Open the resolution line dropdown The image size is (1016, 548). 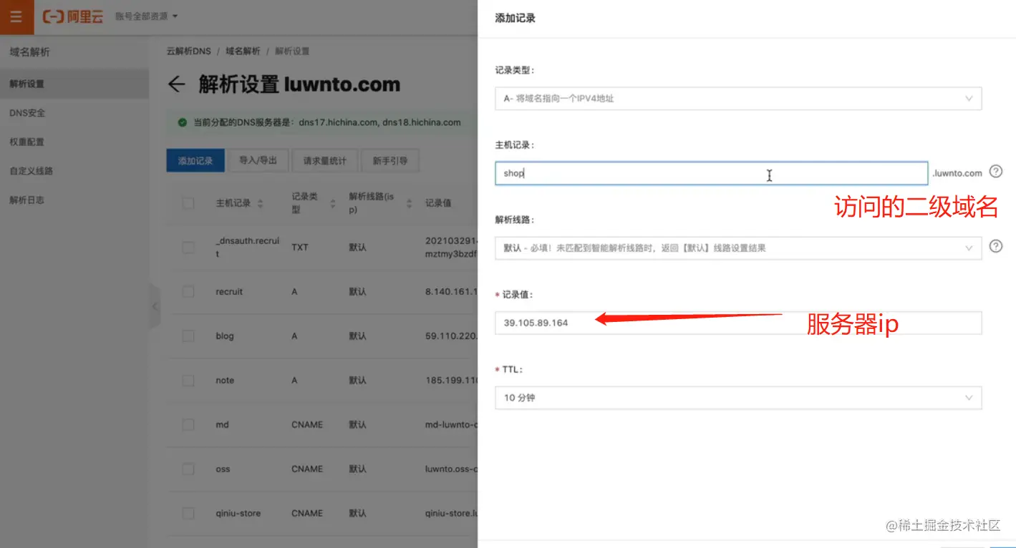(x=738, y=248)
